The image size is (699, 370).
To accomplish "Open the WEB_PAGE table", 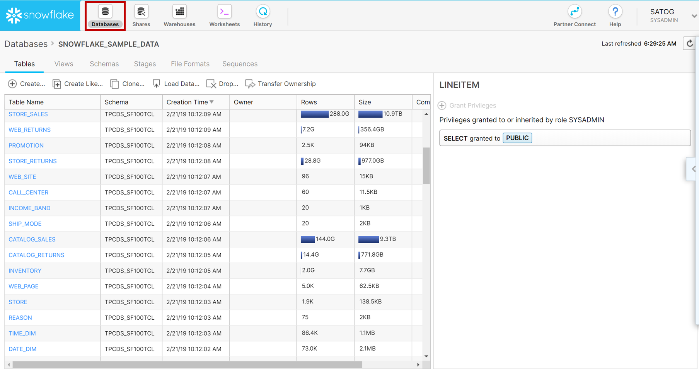I will click(23, 286).
